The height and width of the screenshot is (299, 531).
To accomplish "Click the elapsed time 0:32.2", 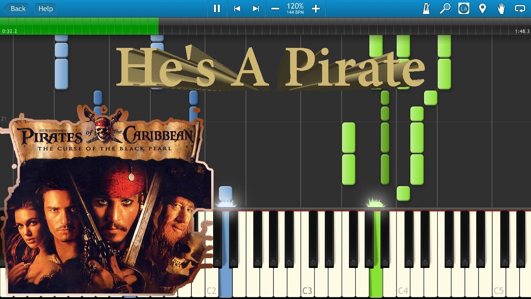I will pyautogui.click(x=9, y=31).
